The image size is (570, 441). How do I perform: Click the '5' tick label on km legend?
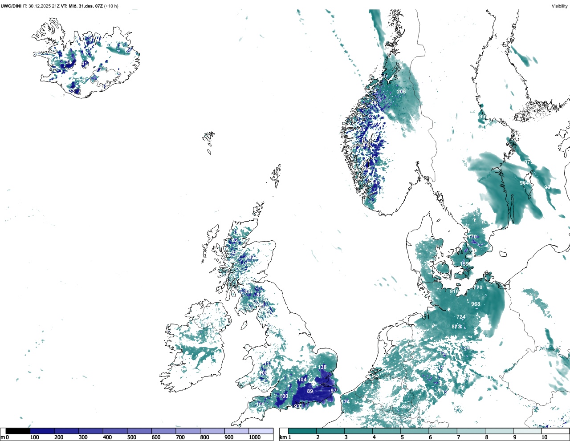[x=402, y=437]
